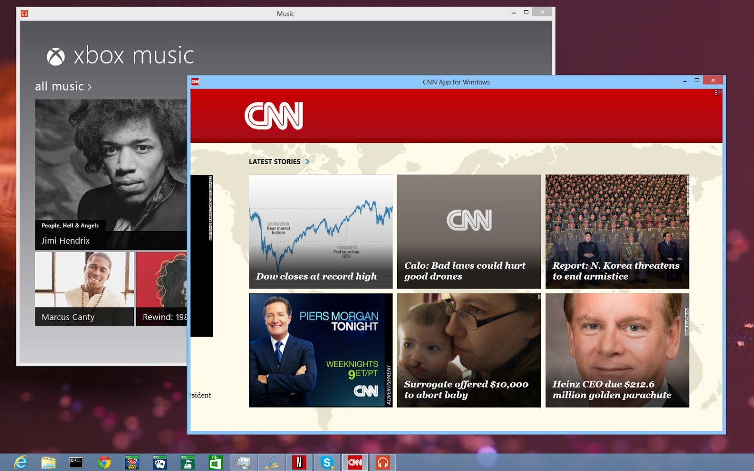Switch to Netflix in the taskbar

(299, 463)
